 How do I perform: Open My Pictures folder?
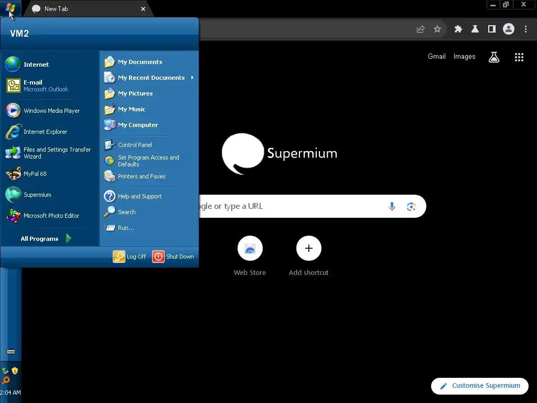[x=149, y=93]
